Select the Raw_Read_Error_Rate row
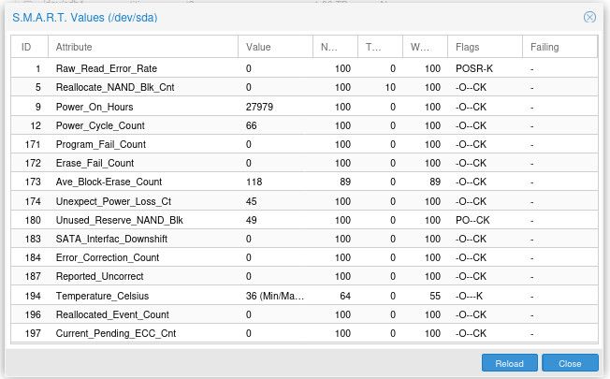This screenshot has height=379, width=610. 304,68
